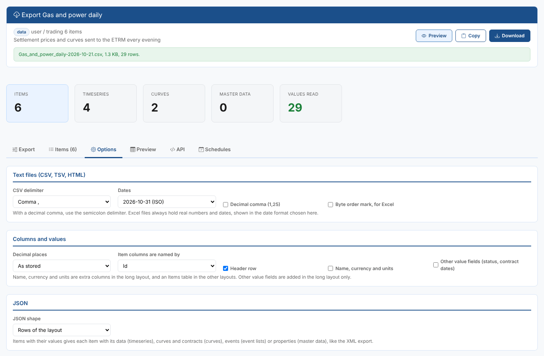This screenshot has width=544, height=356.
Task: Uncheck the Header row checkbox
Action: pos(225,269)
